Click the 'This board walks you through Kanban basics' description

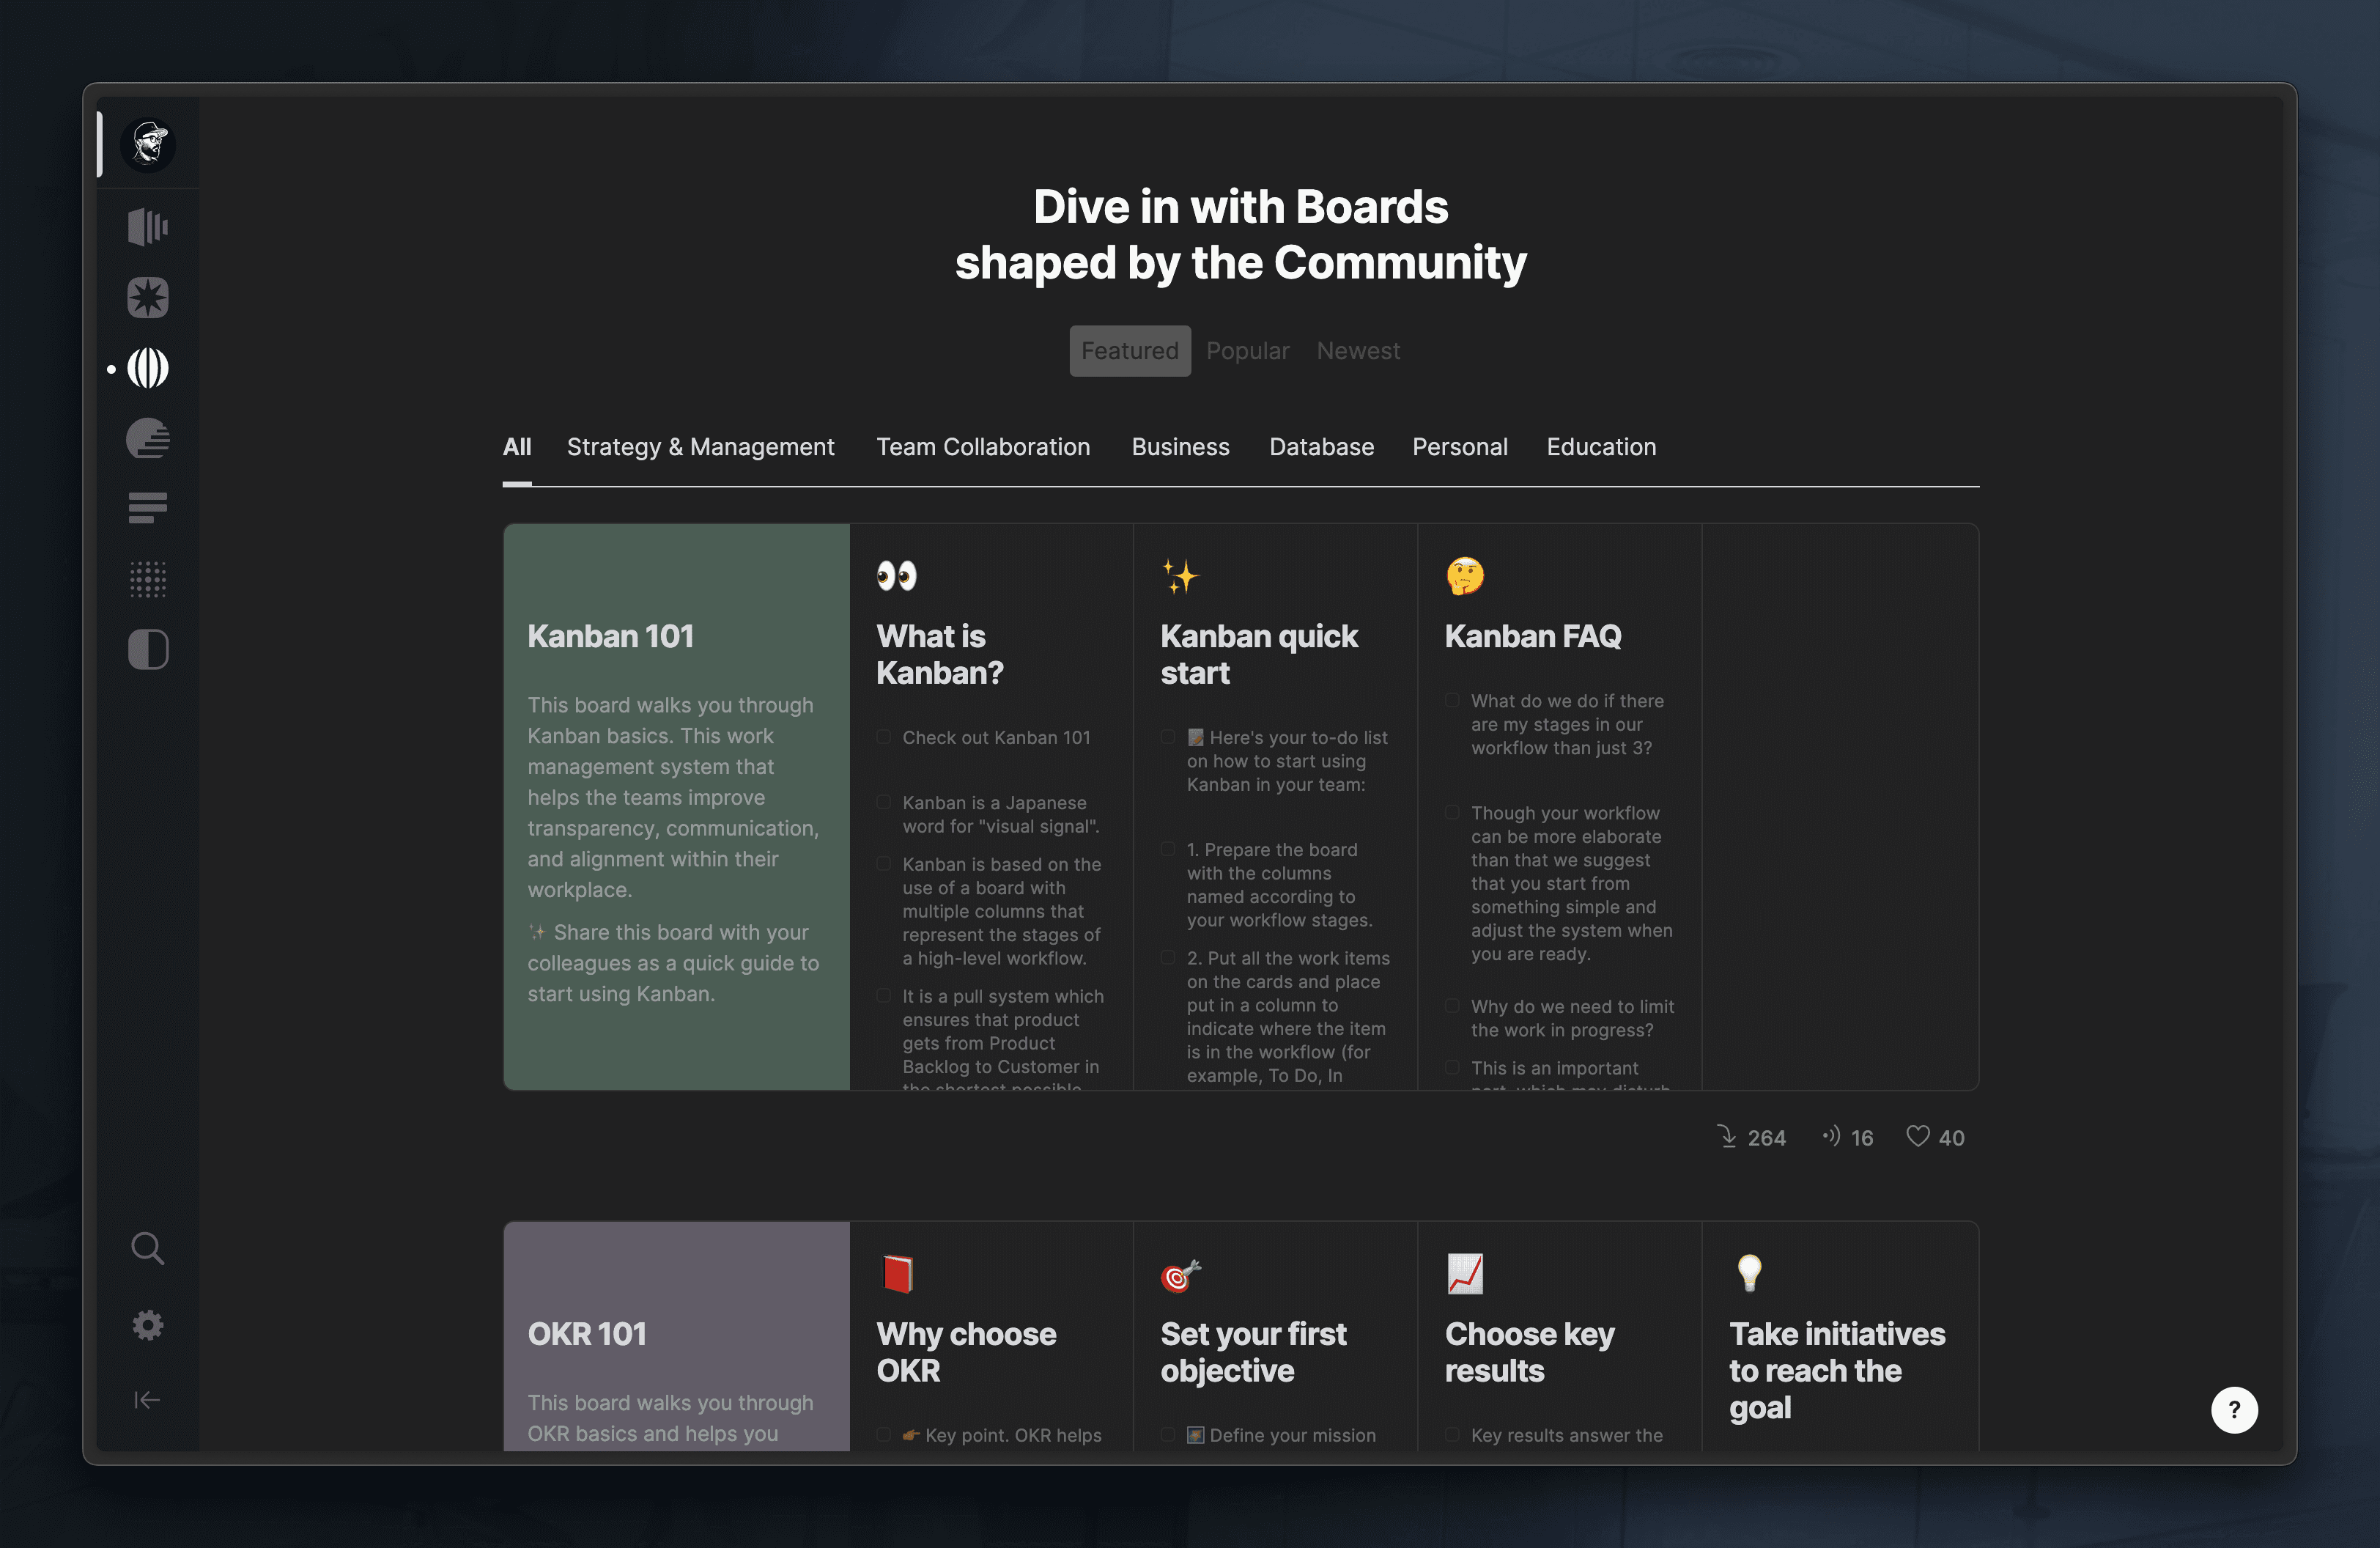click(x=673, y=797)
